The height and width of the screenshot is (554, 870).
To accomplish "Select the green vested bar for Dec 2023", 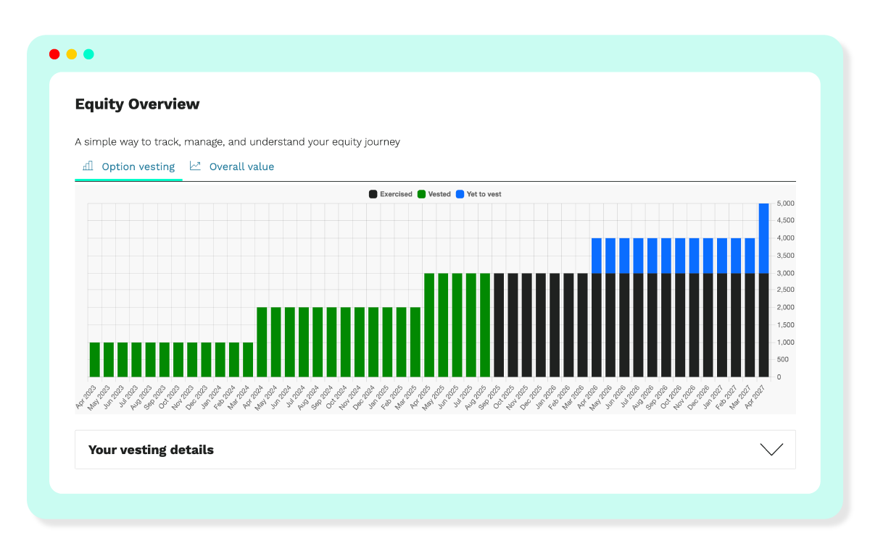I will (x=206, y=359).
